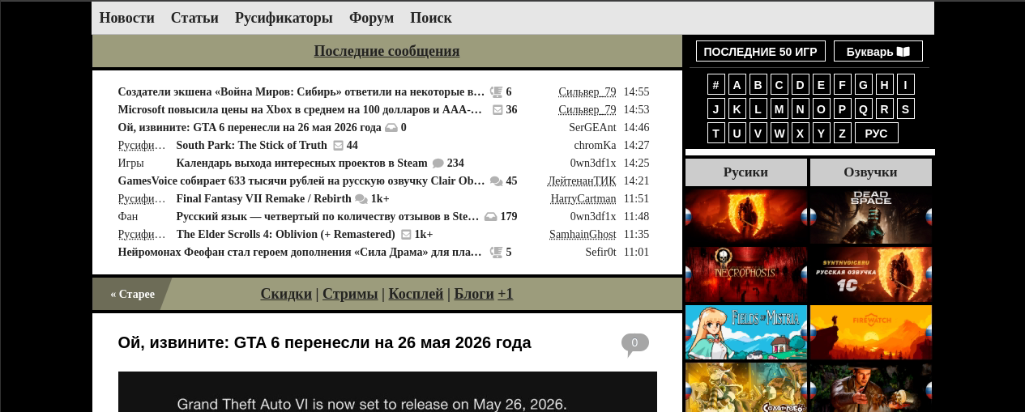Open the Новости menu item

click(126, 18)
